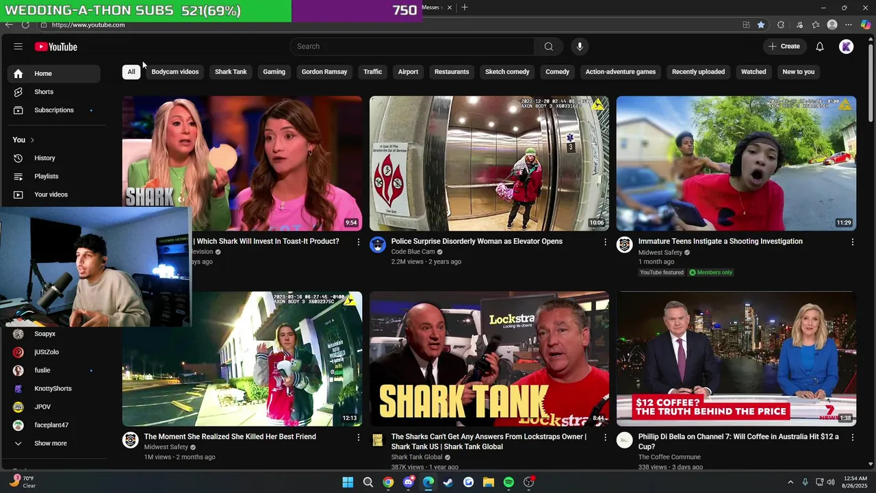876x493 pixels.
Task: Open Shark Tank Global channel avatar
Action: [378, 440]
